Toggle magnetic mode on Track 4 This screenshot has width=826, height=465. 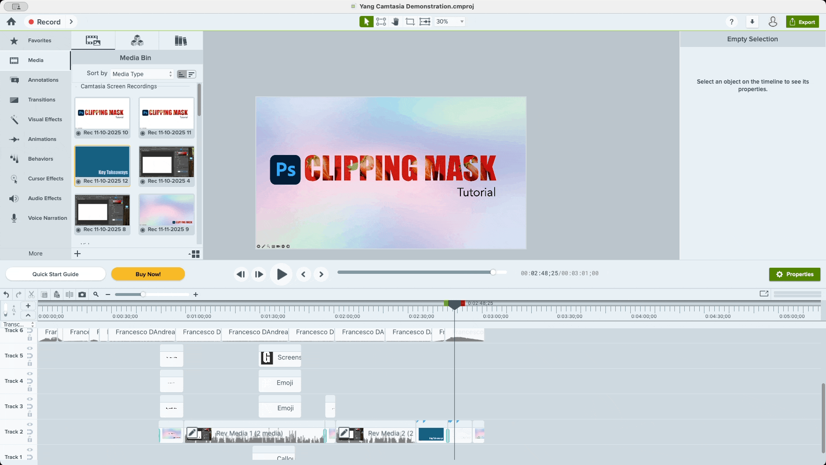[x=30, y=381]
